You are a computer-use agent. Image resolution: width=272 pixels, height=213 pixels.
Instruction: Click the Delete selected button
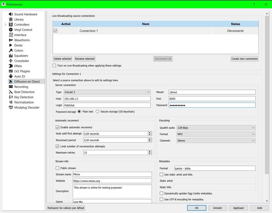[63, 59]
